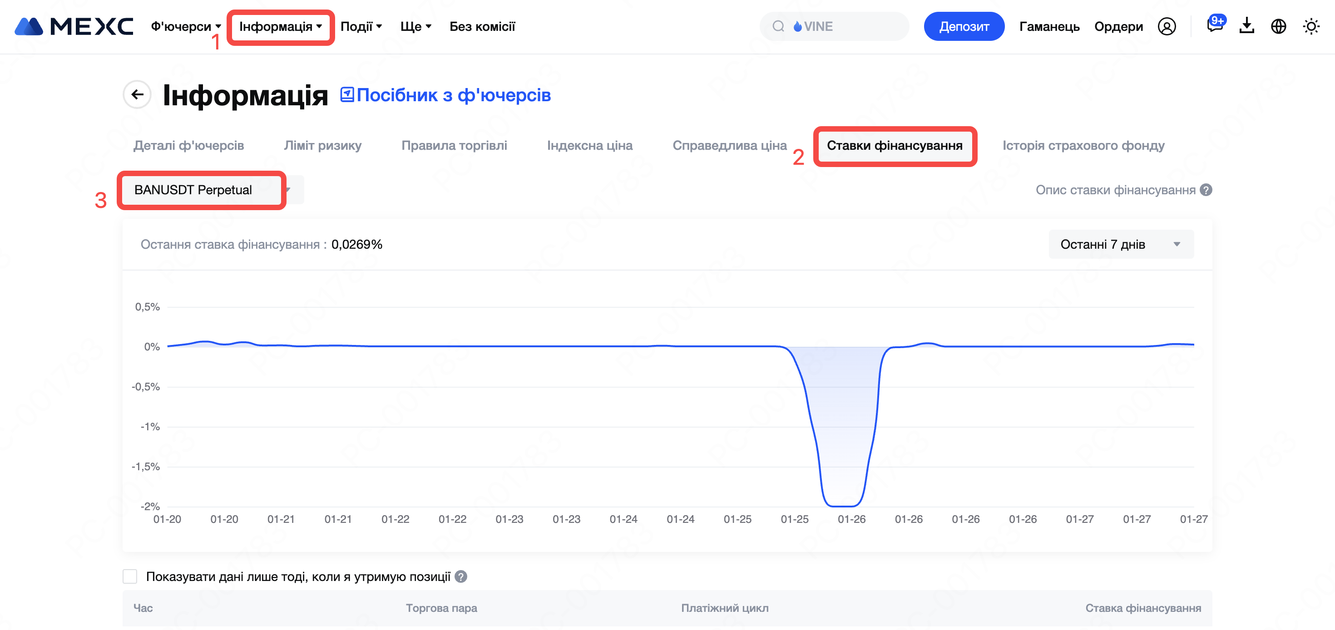Switch to Ліміт ризику tab
The width and height of the screenshot is (1335, 630).
coord(322,146)
